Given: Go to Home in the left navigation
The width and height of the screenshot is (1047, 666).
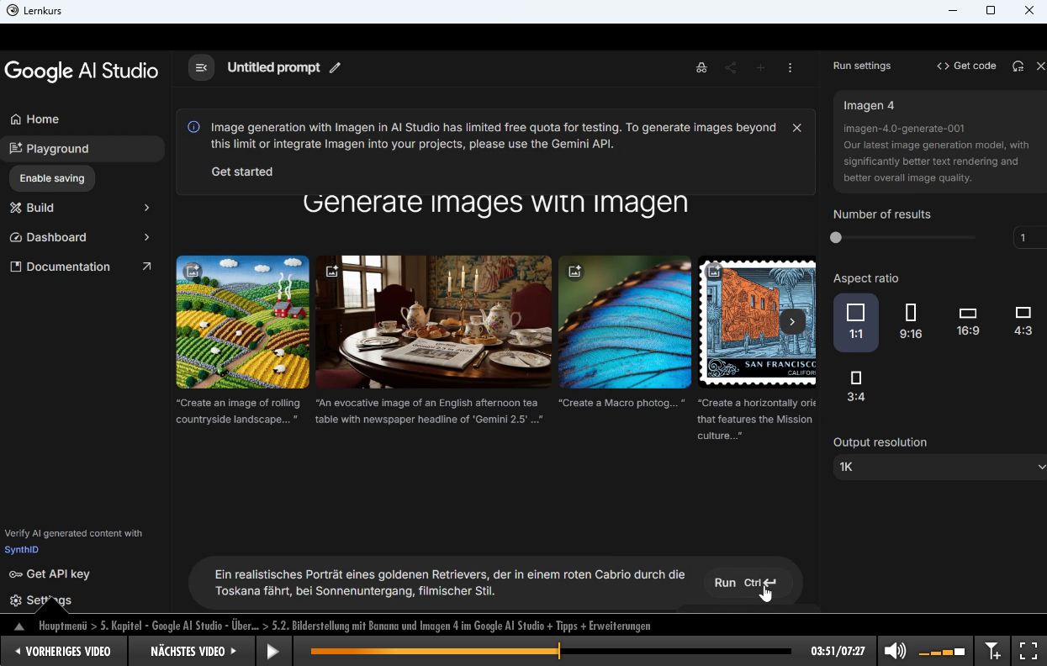Looking at the screenshot, I should click(42, 119).
